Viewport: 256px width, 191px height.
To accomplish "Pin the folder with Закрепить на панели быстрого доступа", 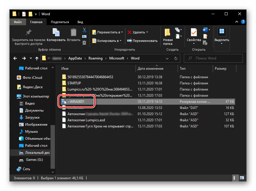I will (x=28, y=37).
